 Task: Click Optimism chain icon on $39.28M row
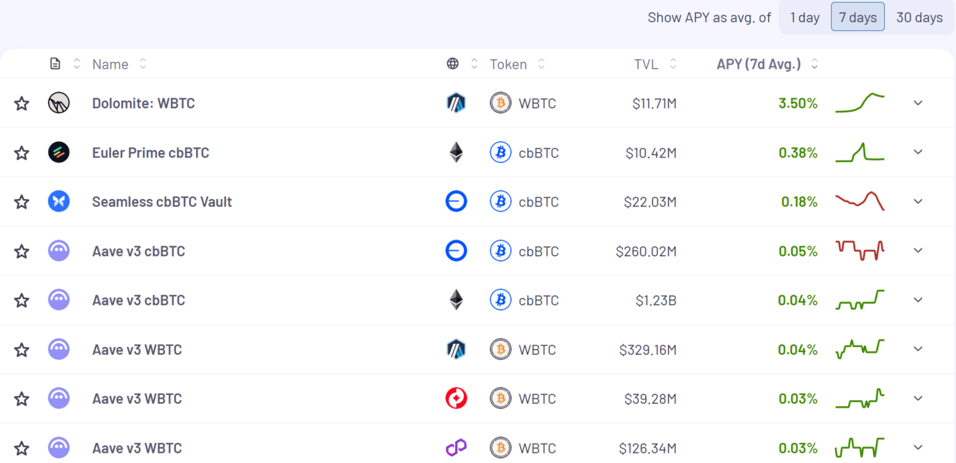point(457,399)
